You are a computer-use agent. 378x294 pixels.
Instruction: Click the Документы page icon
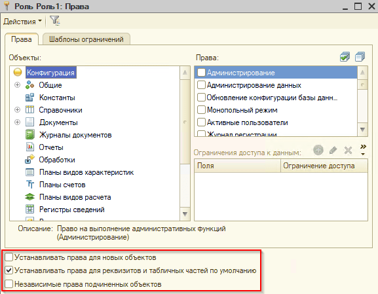[x=29, y=122]
